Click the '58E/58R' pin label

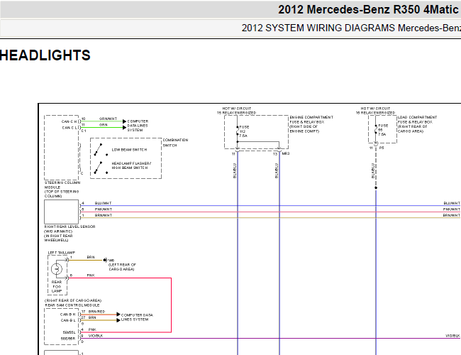pyautogui.click(x=68, y=339)
